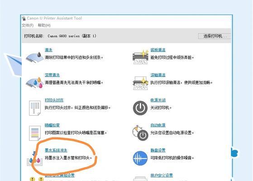
Task: Click the 静音设置 quiet settings icon
Action: 140,158
